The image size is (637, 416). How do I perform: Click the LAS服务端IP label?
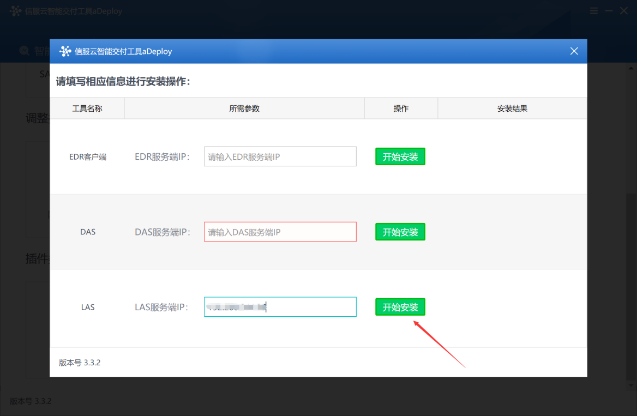pos(161,307)
